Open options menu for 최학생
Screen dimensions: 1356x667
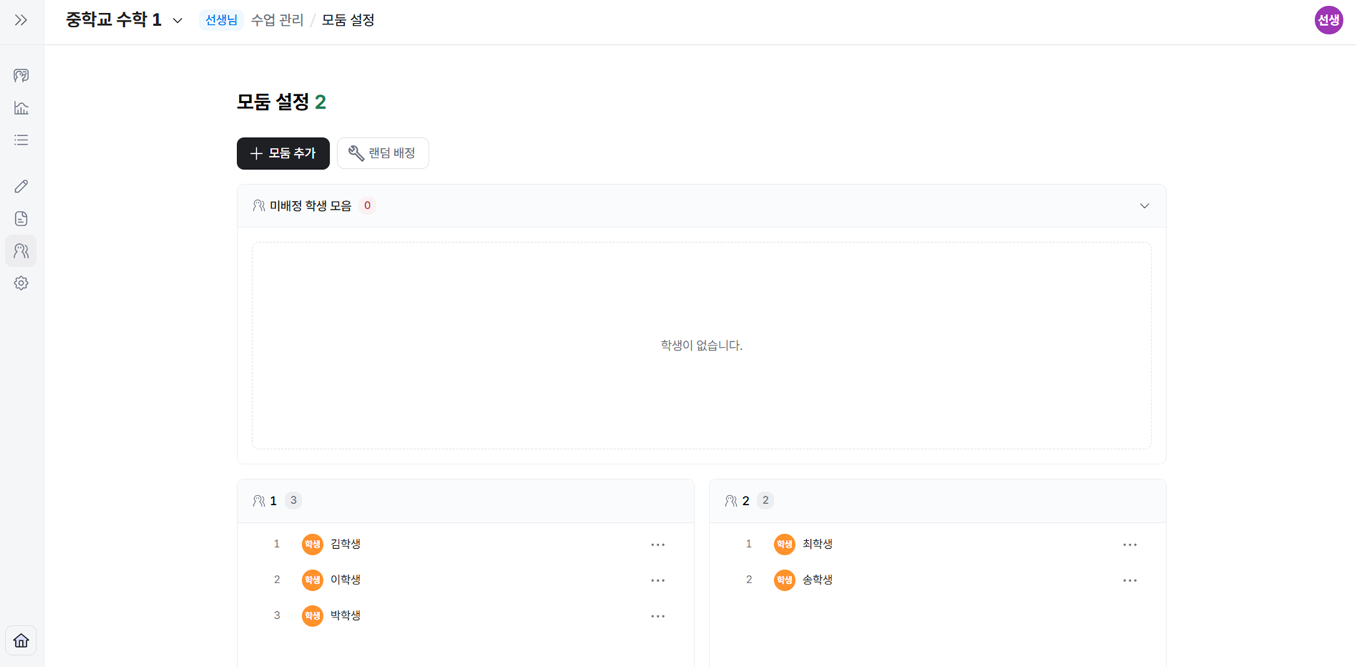1129,544
